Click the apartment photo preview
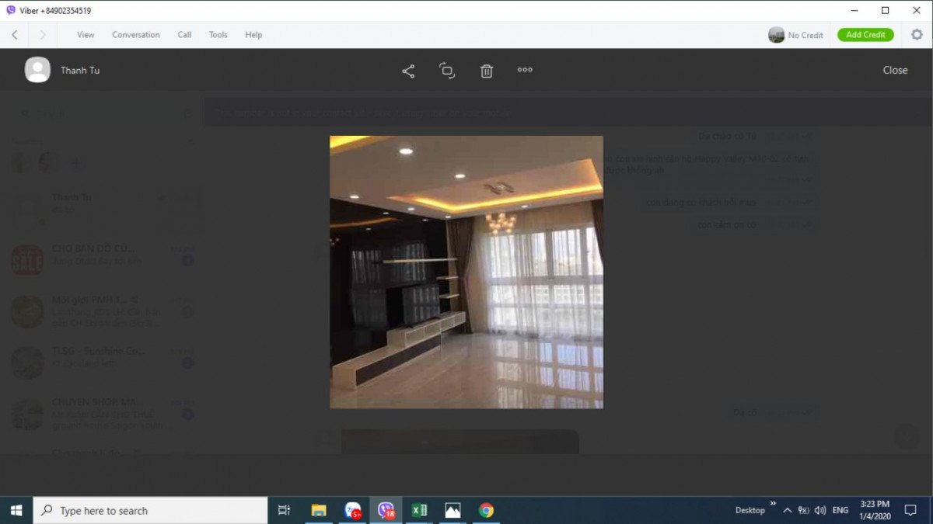The height and width of the screenshot is (524, 933). 466,272
